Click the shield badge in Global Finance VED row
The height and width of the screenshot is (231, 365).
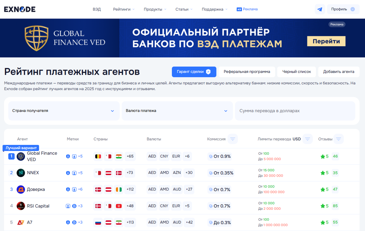pos(68,157)
